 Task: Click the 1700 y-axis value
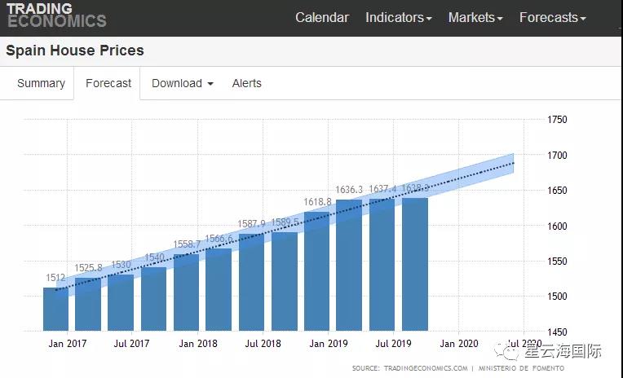pos(557,156)
